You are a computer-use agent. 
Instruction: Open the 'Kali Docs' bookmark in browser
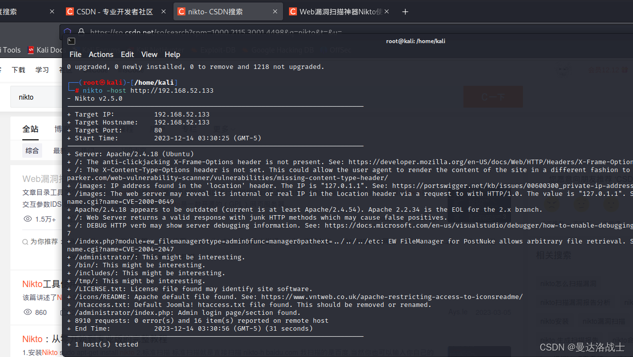click(x=46, y=50)
